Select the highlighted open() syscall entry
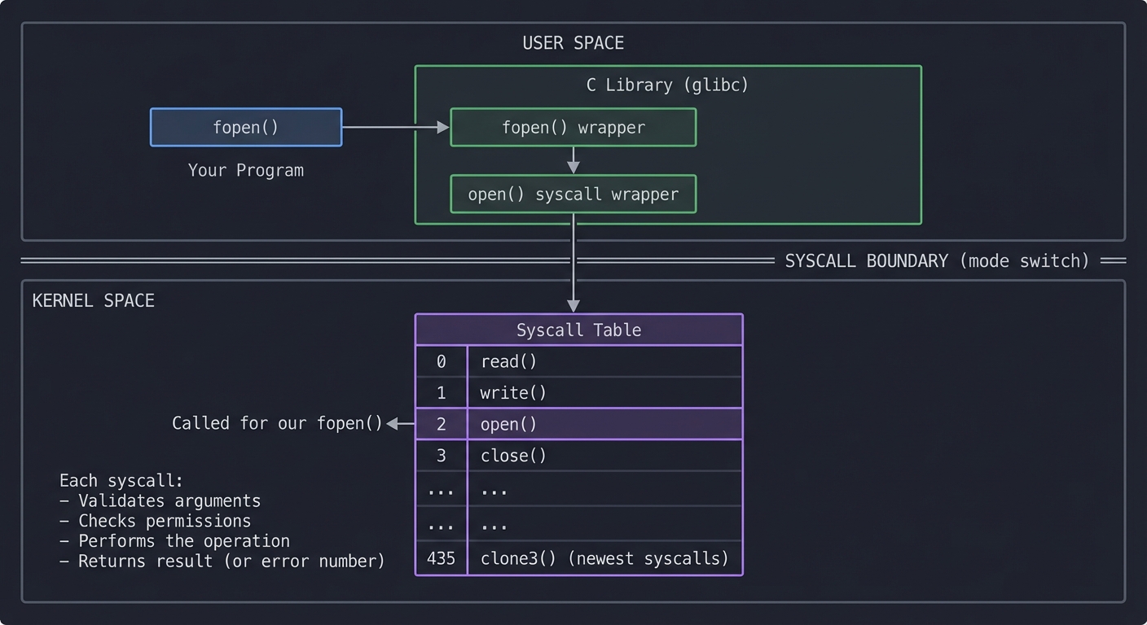Screen dimensions: 1147x625 click(x=604, y=423)
